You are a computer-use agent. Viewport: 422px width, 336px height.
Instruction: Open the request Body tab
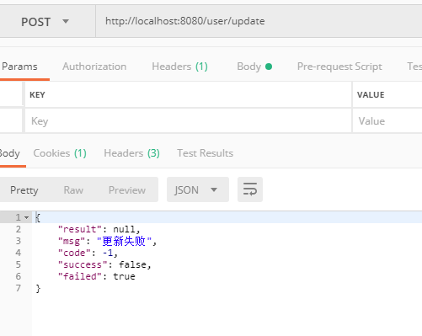[x=254, y=67]
